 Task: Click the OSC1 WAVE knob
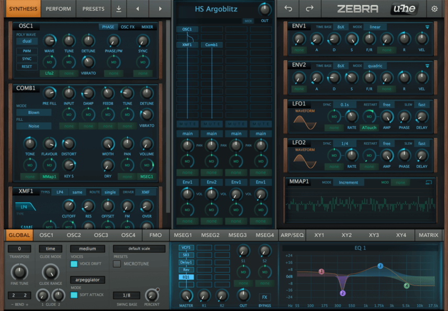(x=49, y=41)
